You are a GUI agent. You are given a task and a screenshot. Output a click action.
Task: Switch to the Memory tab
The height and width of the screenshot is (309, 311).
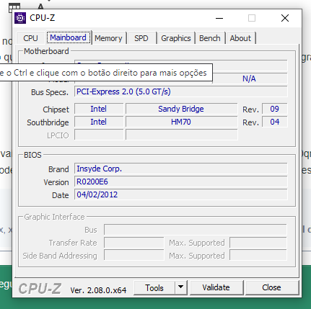pyautogui.click(x=108, y=38)
